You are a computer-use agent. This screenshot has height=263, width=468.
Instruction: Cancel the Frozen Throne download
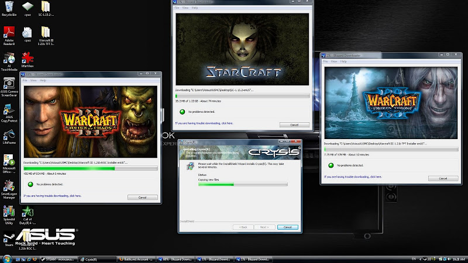tap(443, 178)
